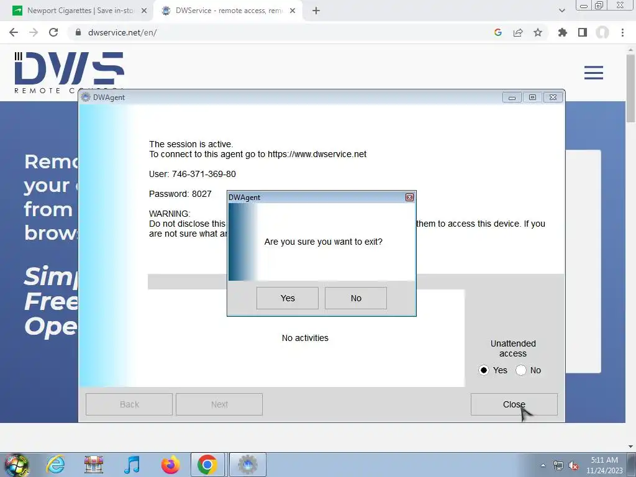636x477 pixels.
Task: Switch to Chrome in taskbar
Action: [x=207, y=465]
